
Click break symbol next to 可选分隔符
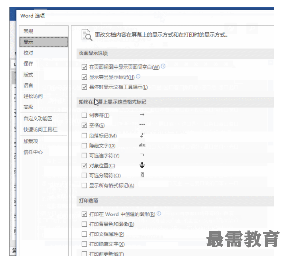click(142, 175)
